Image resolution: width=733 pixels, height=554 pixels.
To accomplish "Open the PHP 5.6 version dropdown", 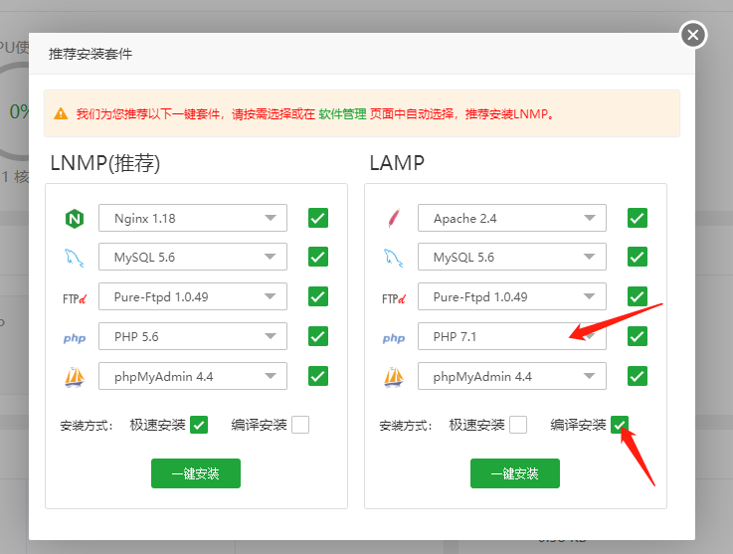I will point(193,336).
